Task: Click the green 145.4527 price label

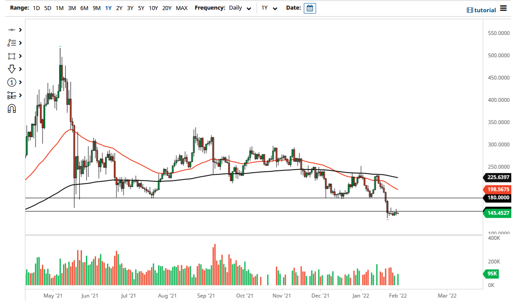Action: pyautogui.click(x=497, y=213)
